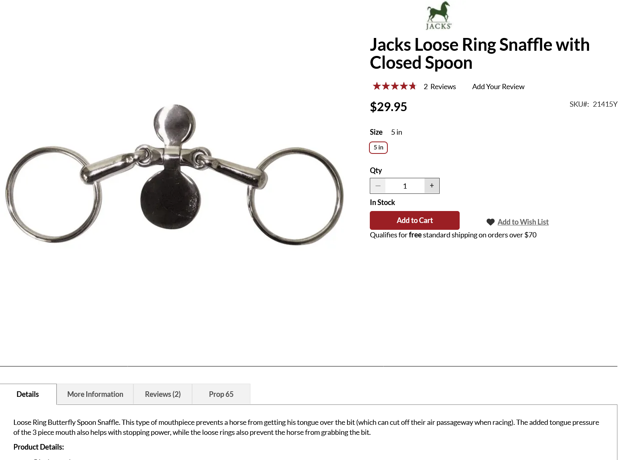623x460 pixels.
Task: Switch to the More Information tab
Action: coord(95,394)
